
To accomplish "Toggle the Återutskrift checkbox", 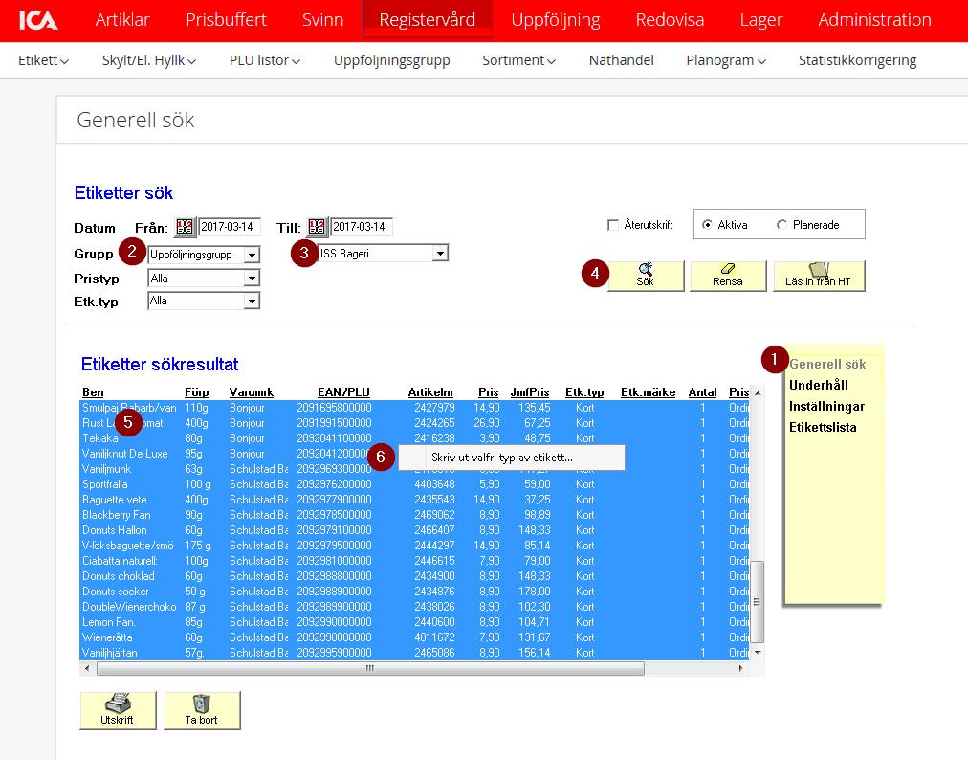I will point(613,225).
